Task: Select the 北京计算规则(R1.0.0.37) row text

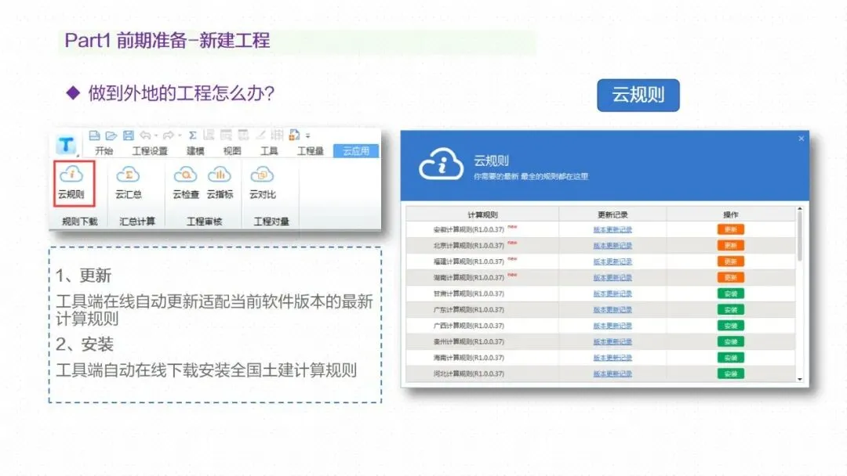Action: coord(468,246)
